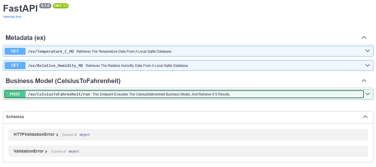Click Expand all for ValidationError
The height and width of the screenshot is (167, 376).
pyautogui.click(x=59, y=151)
